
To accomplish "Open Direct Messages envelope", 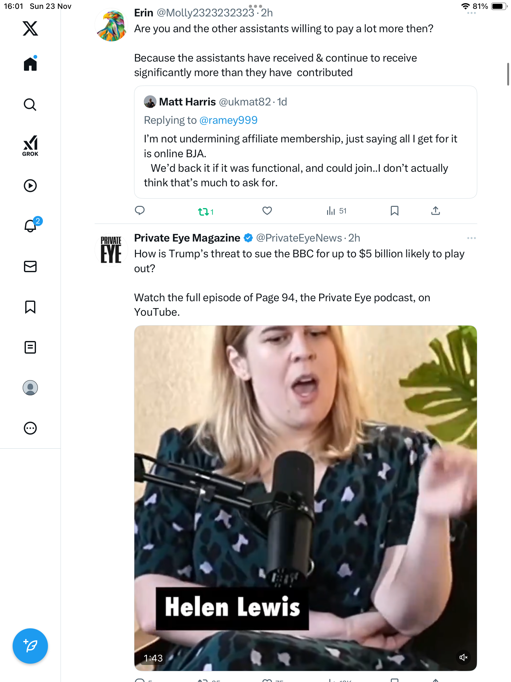I will (30, 266).
